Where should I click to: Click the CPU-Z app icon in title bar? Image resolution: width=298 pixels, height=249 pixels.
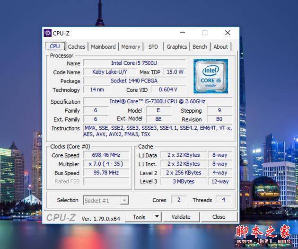(x=47, y=33)
